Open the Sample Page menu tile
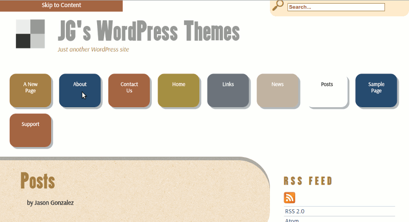Image resolution: width=409 pixels, height=222 pixels. (376, 90)
